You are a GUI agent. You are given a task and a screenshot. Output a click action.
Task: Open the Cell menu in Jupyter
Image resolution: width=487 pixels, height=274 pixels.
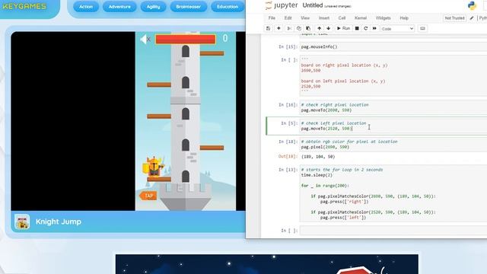[x=342, y=18]
